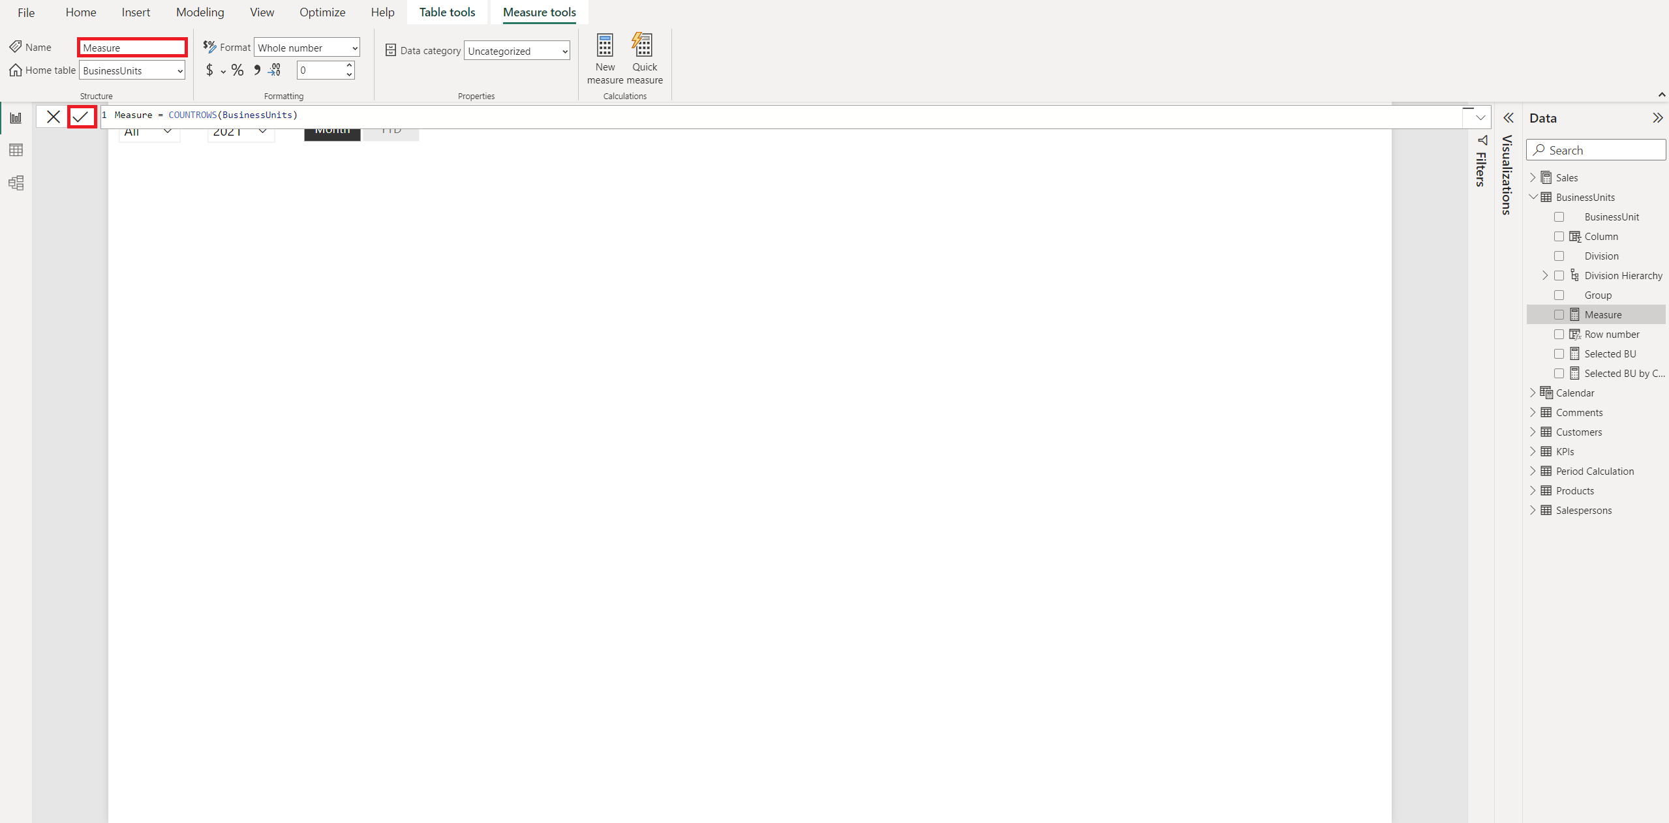Apply percentage formatting to the measure
The height and width of the screenshot is (823, 1669).
coord(237,70)
